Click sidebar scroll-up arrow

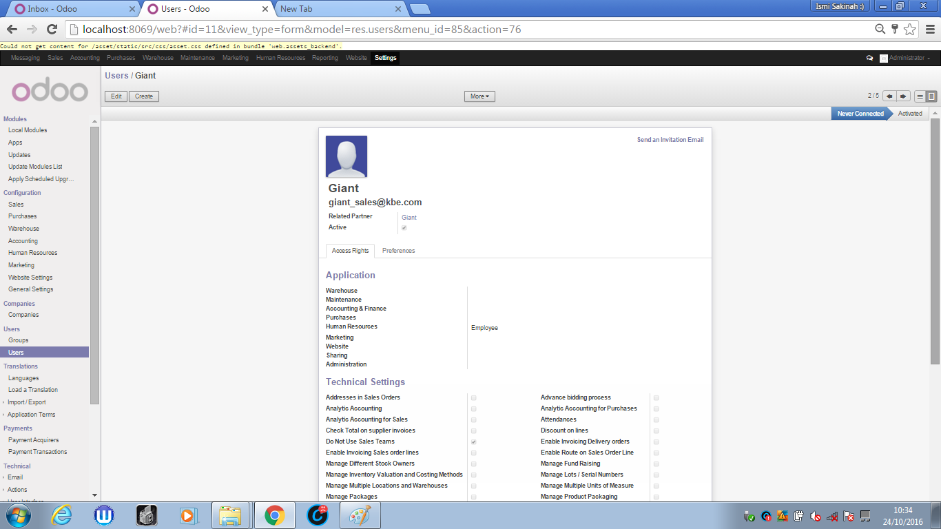pos(94,122)
